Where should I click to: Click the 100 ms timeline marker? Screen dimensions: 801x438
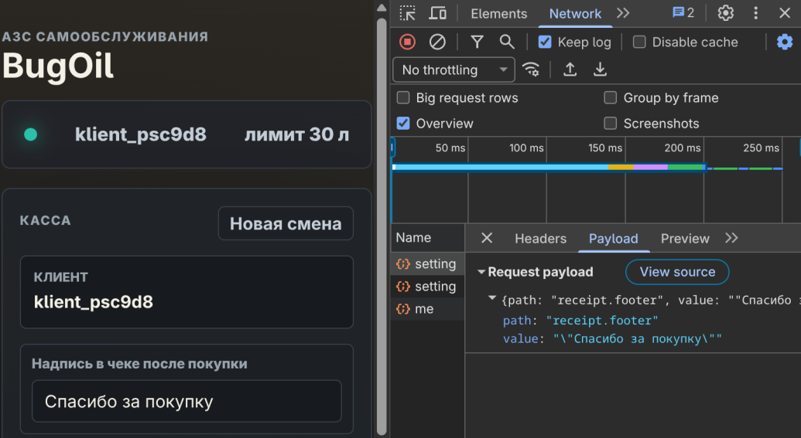pyautogui.click(x=526, y=148)
